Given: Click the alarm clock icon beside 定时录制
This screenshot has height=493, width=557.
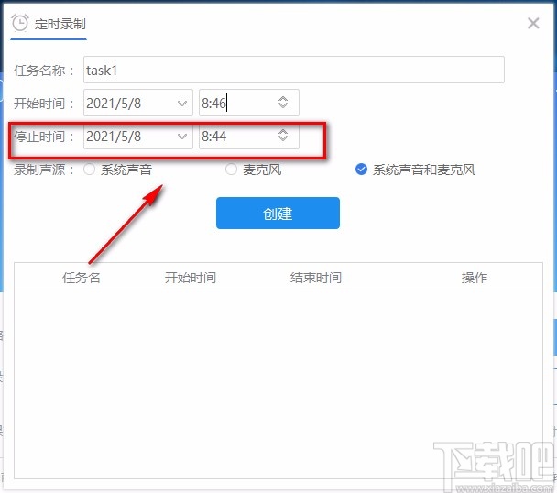Looking at the screenshot, I should 19,24.
